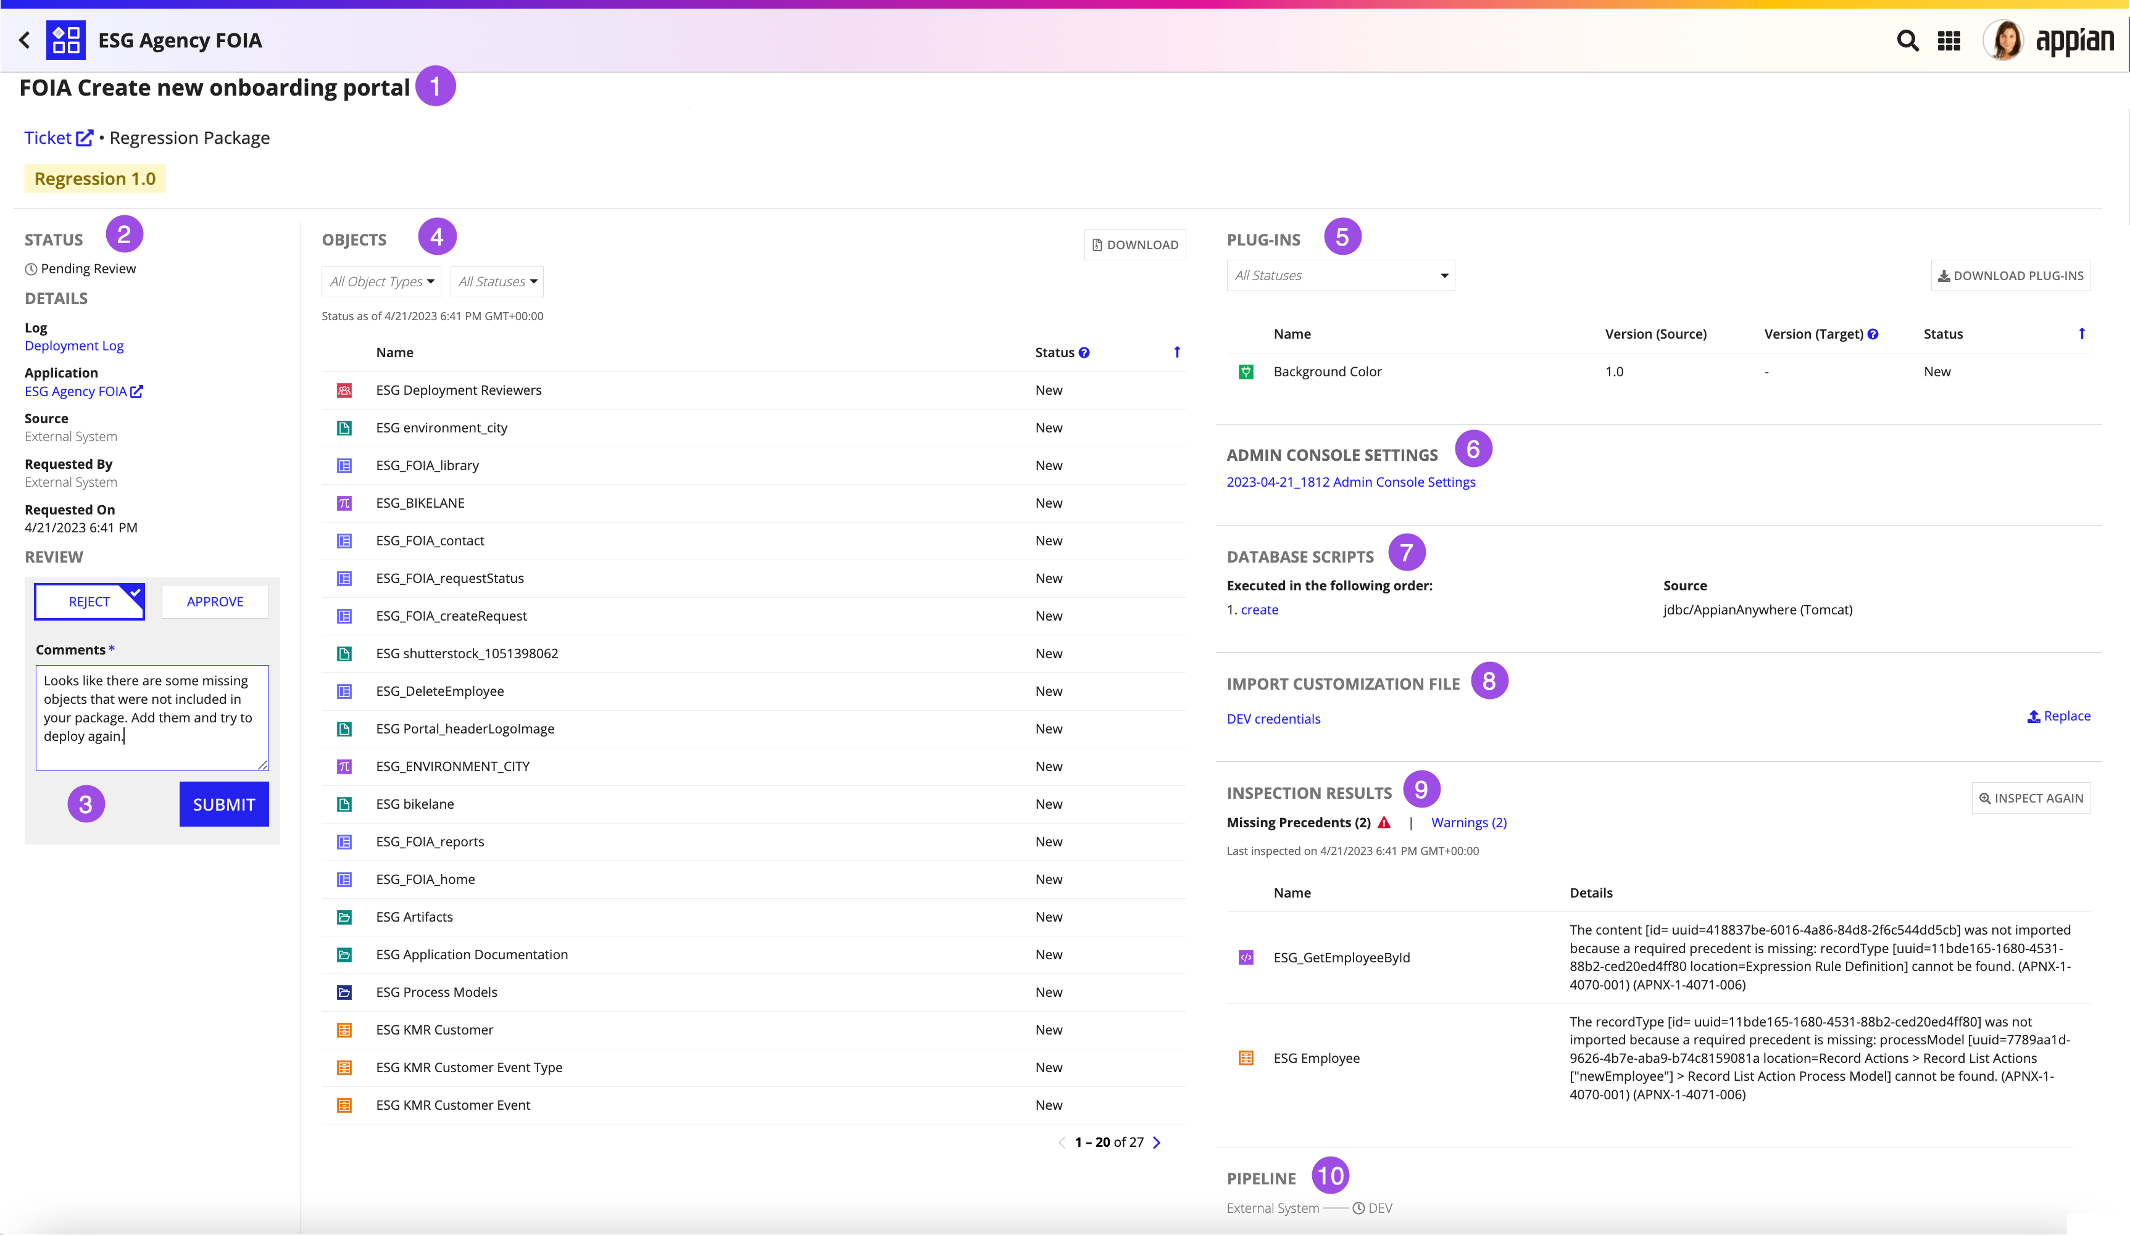Go to the next page of objects
This screenshot has width=2130, height=1235.
click(x=1157, y=1142)
